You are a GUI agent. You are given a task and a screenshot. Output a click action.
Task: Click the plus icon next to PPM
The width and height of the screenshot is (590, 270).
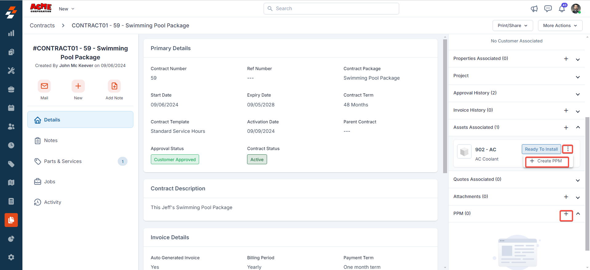tap(566, 214)
